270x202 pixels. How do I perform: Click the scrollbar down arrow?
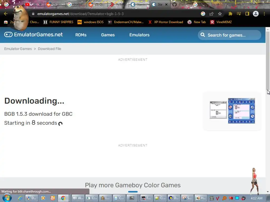click(x=268, y=191)
